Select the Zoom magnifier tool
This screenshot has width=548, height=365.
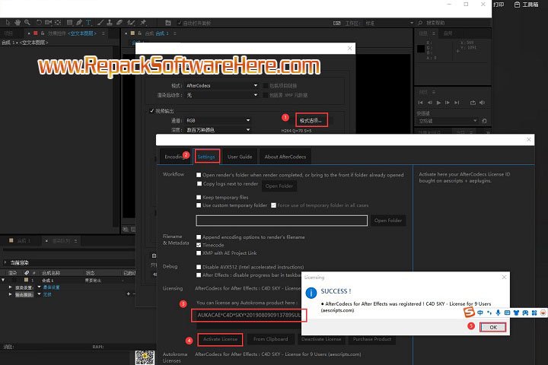[27, 23]
